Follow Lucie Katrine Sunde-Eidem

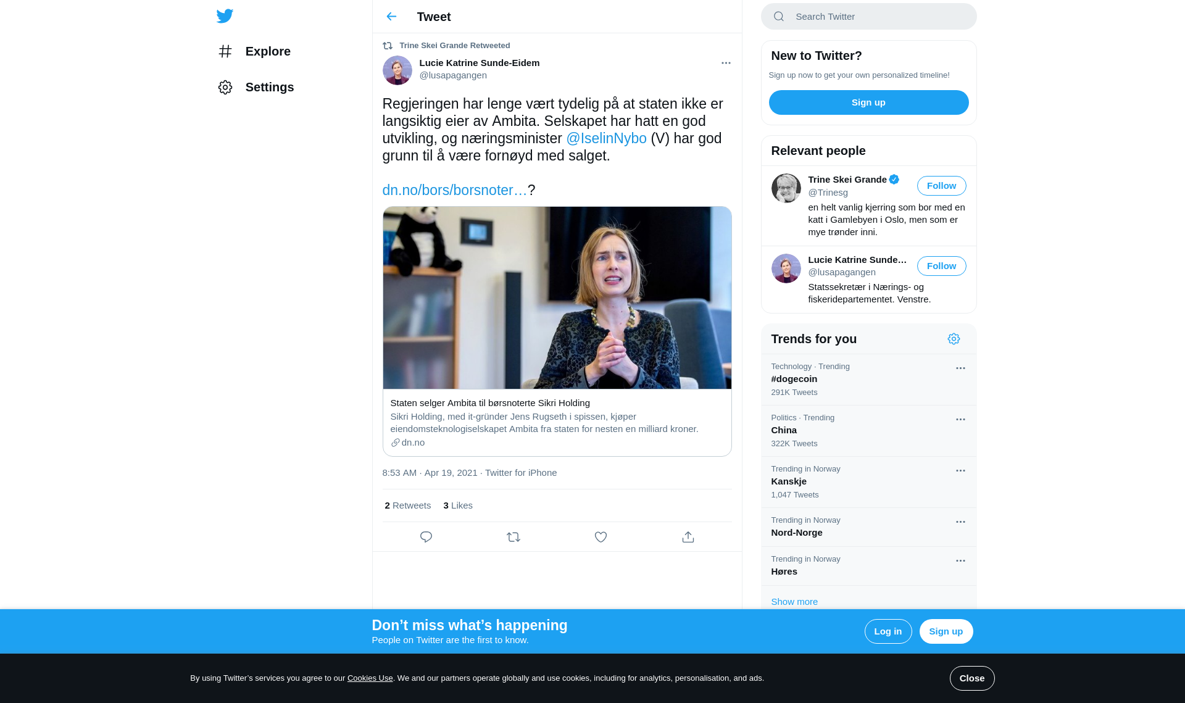[942, 266]
